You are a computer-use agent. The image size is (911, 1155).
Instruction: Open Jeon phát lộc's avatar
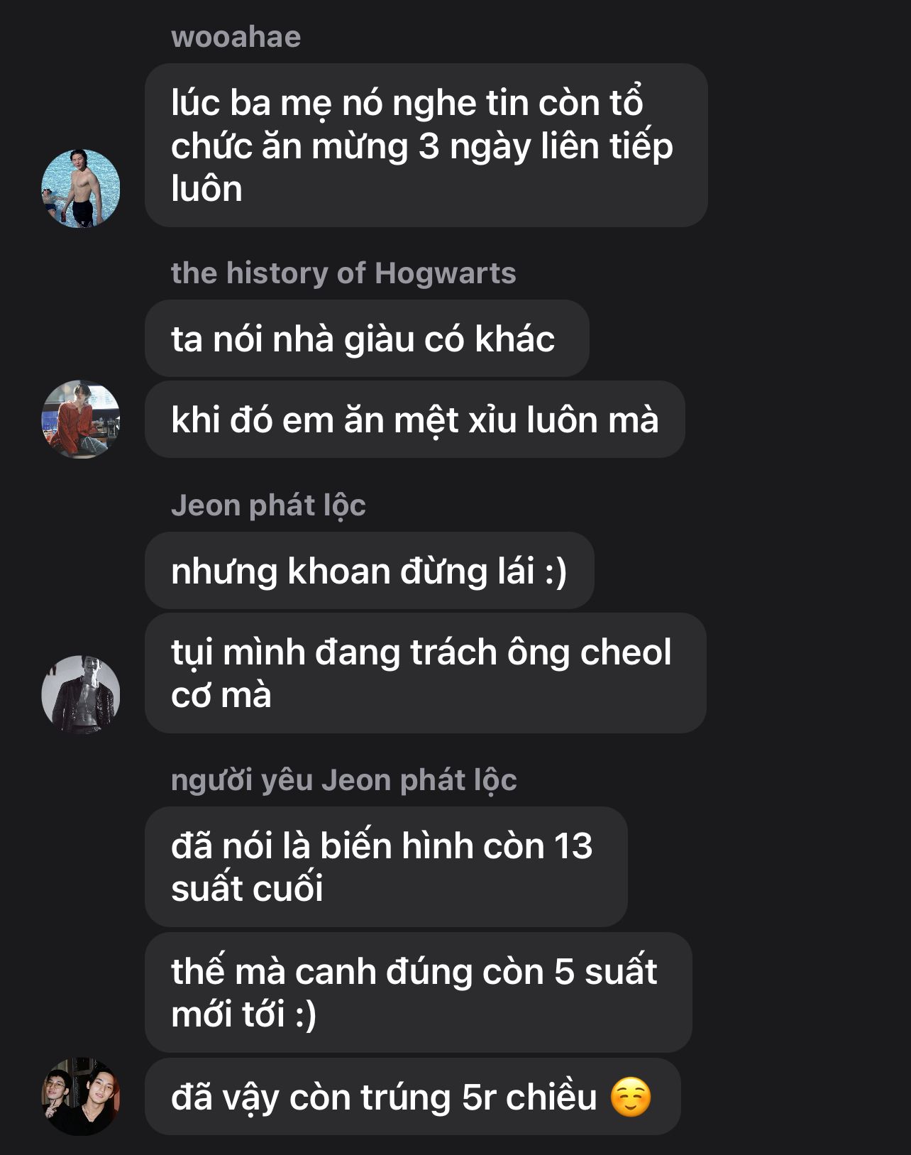[x=81, y=694]
